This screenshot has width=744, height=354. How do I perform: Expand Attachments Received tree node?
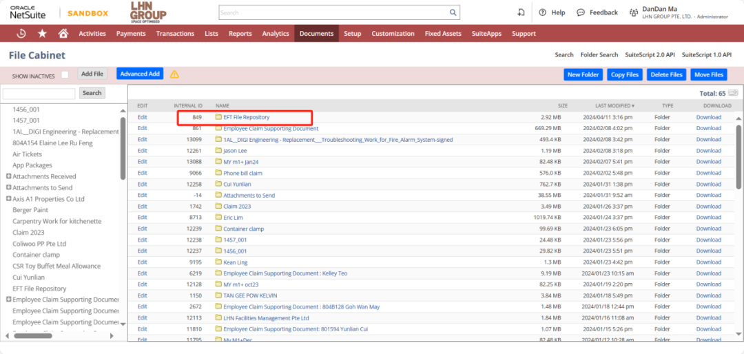click(x=8, y=176)
